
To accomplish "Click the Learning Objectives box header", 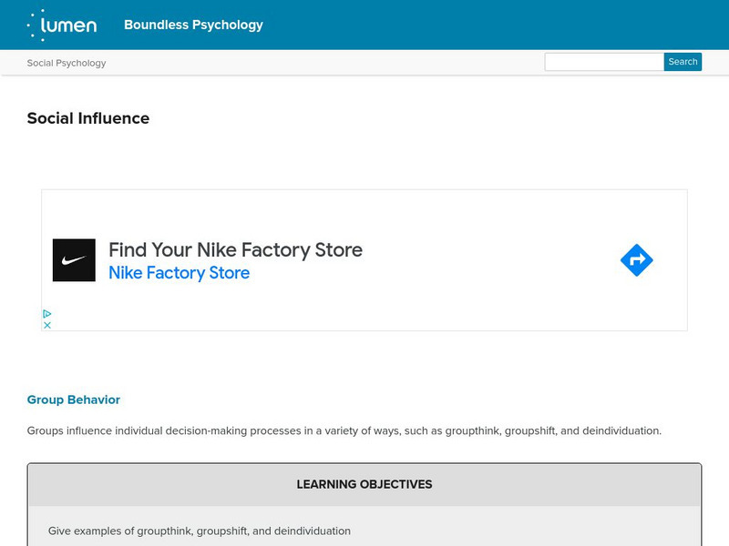I will pos(364,484).
